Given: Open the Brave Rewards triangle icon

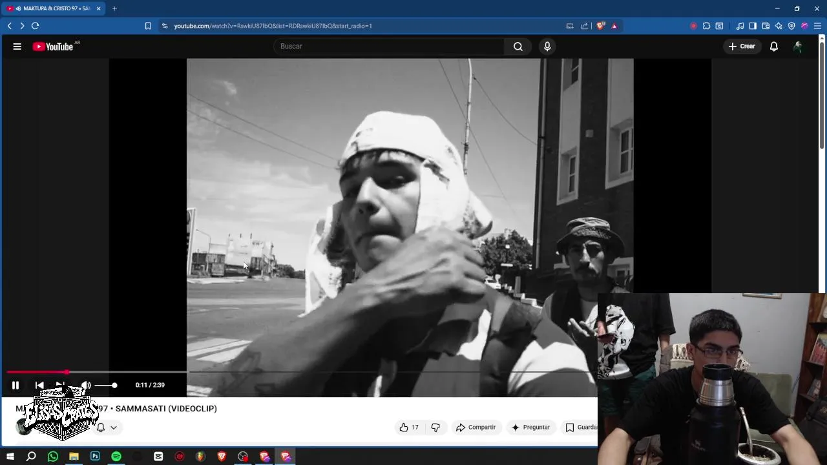Looking at the screenshot, I should [x=614, y=26].
